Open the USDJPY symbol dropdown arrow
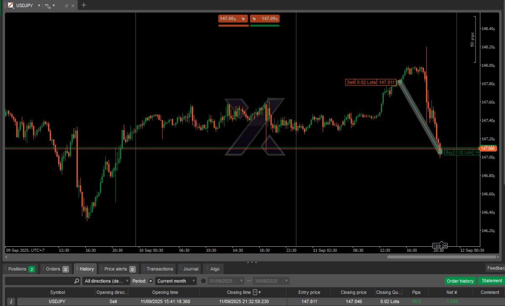 point(39,5)
